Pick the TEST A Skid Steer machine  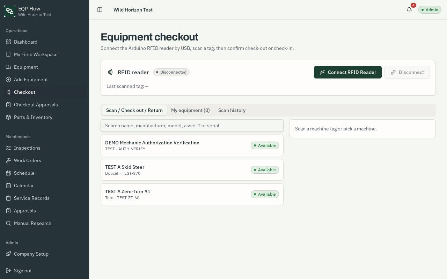192,170
